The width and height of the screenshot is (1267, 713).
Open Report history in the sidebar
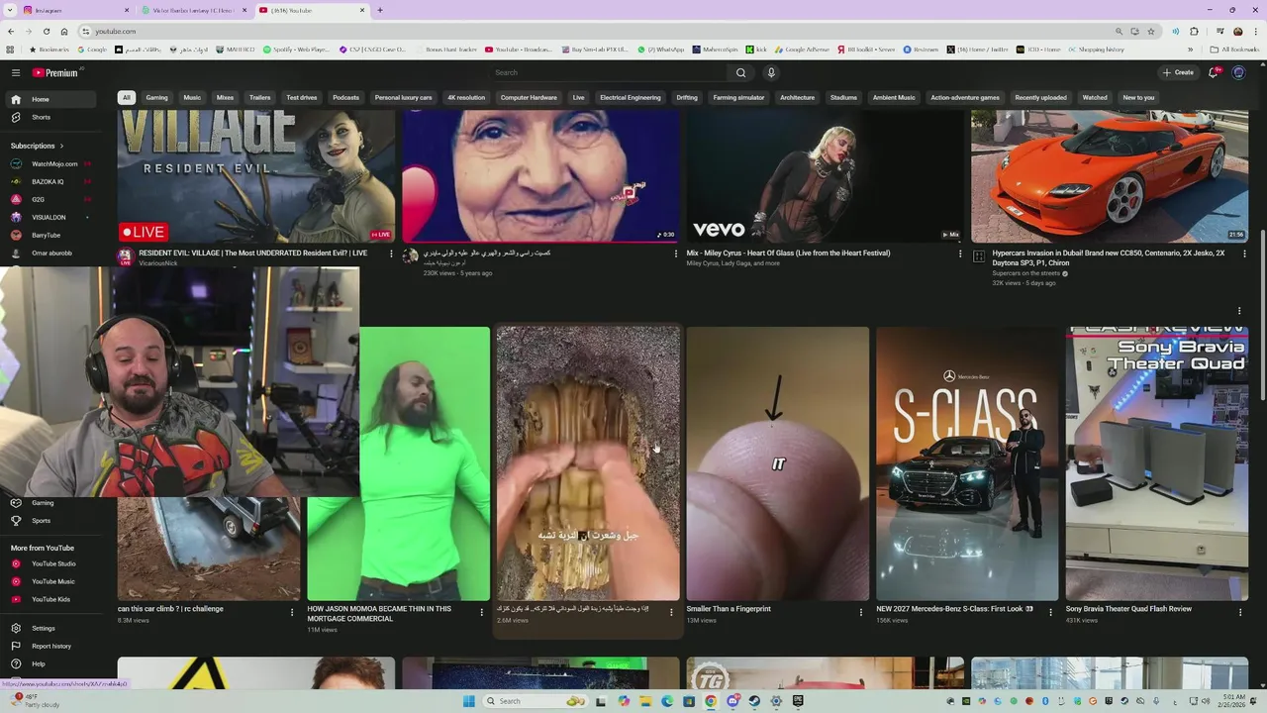pos(49,646)
